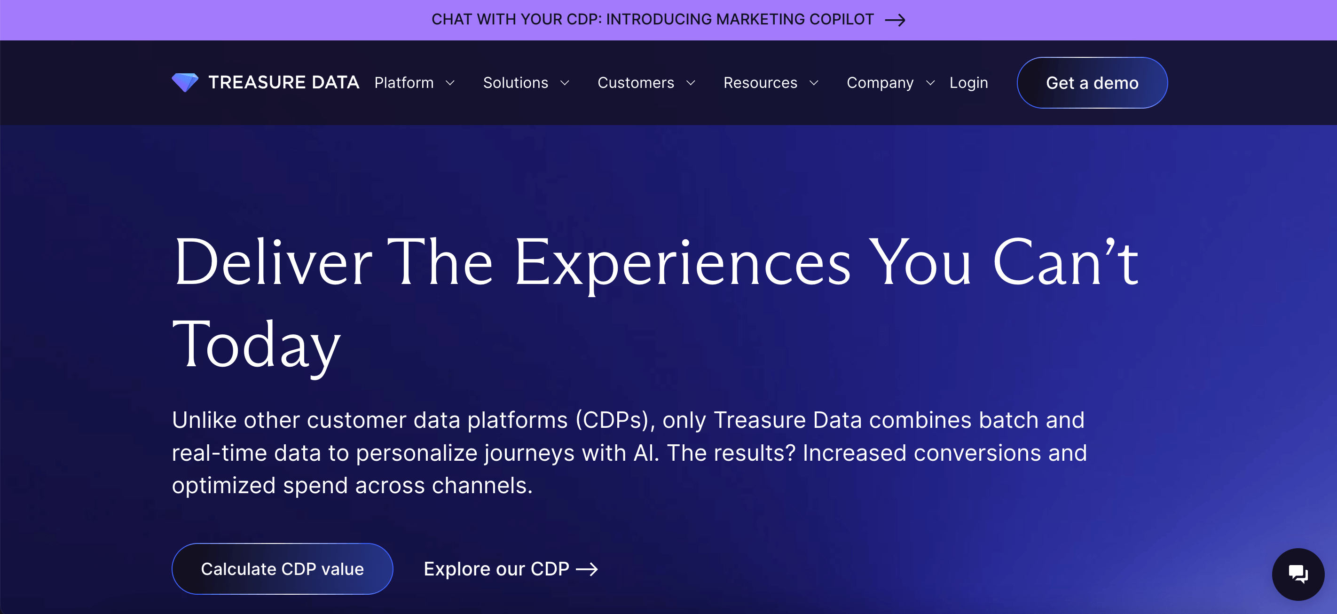Screen dimensions: 1337x614
Task: Select Solutions in the navigation bar
Action: [x=516, y=83]
